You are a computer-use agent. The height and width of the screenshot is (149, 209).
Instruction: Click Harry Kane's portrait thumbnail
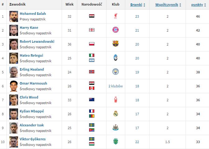(13, 30)
